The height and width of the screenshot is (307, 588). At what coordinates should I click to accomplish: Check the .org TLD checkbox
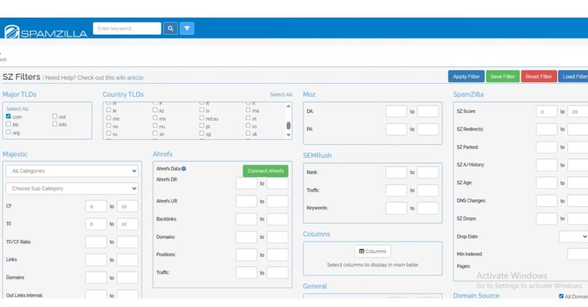click(8, 132)
